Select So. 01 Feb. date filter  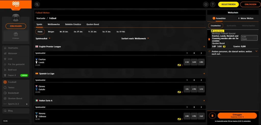pos(121,32)
